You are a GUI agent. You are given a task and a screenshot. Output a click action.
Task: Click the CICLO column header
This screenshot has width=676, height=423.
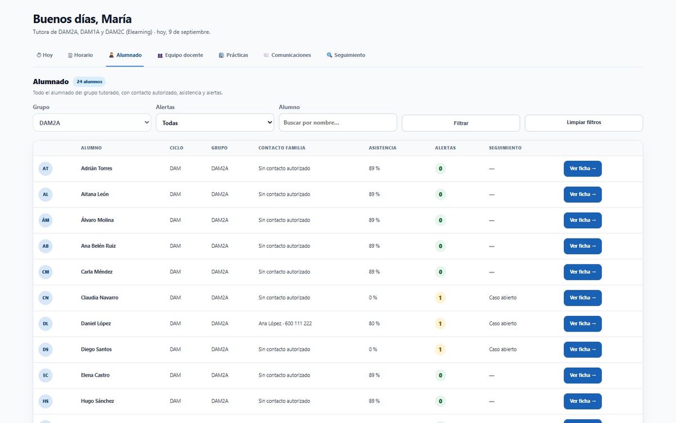[x=176, y=148]
